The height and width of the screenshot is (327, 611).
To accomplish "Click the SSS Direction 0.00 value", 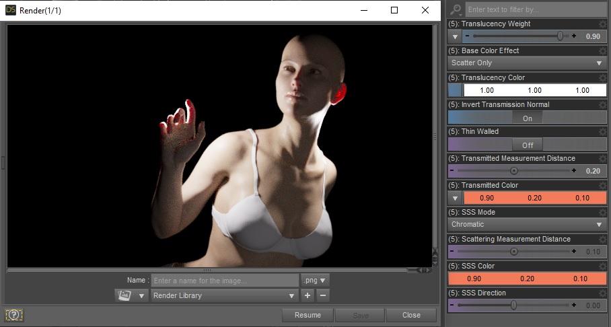I will pyautogui.click(x=593, y=305).
